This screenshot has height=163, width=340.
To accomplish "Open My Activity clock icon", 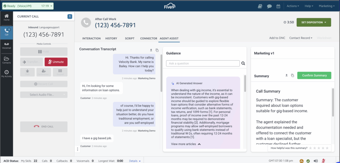I will [x=6, y=73].
